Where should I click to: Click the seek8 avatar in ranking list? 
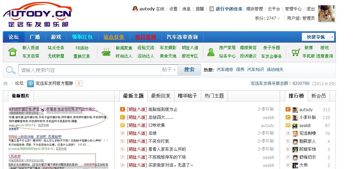point(295,126)
